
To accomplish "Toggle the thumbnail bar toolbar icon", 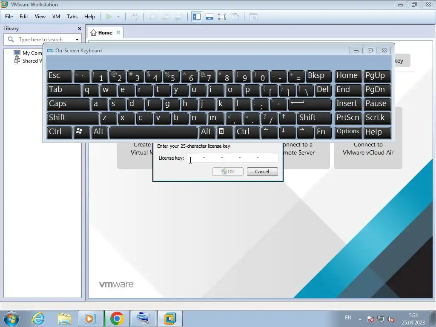I will (x=209, y=17).
